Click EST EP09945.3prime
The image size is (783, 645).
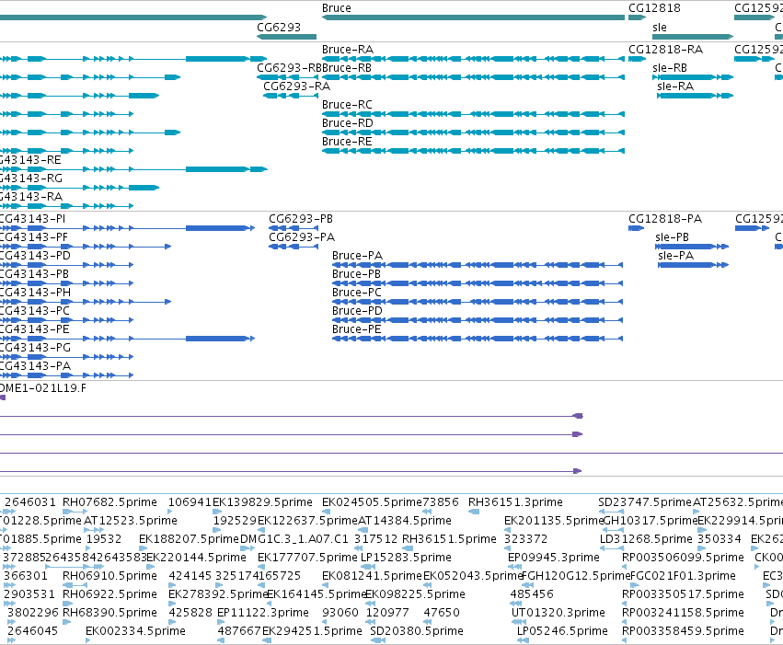pos(554,558)
